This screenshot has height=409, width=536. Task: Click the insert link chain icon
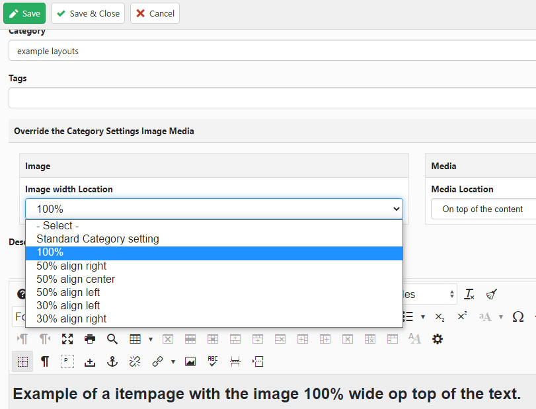(157, 361)
